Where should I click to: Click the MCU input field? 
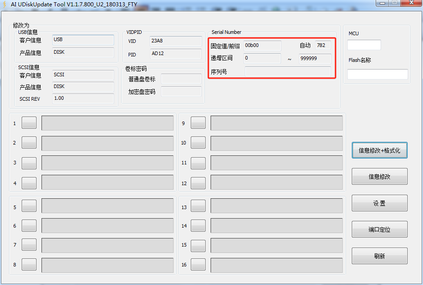(363, 45)
